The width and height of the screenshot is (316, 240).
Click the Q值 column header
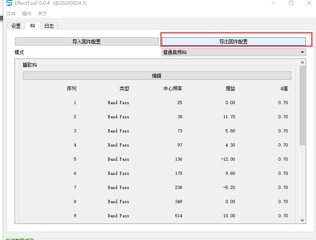[x=284, y=88]
